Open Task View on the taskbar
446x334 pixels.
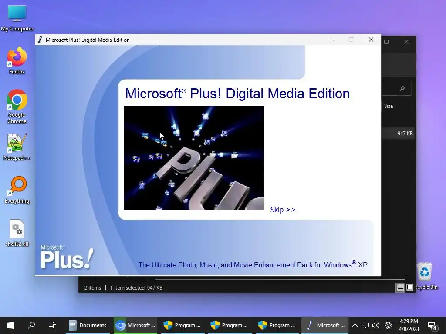coord(52,325)
